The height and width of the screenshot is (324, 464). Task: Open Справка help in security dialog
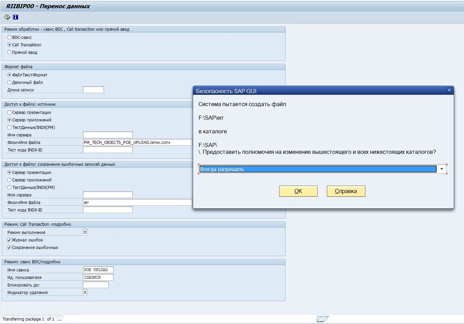point(346,191)
